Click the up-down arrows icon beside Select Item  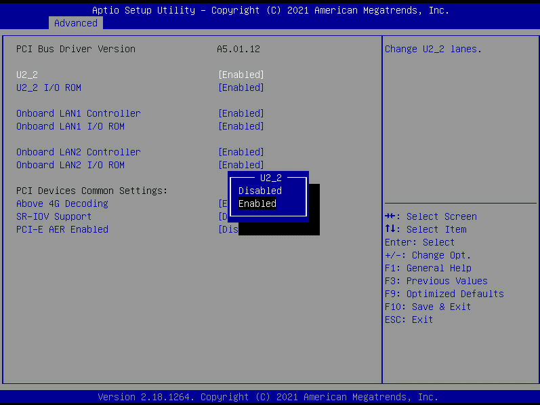coord(390,229)
